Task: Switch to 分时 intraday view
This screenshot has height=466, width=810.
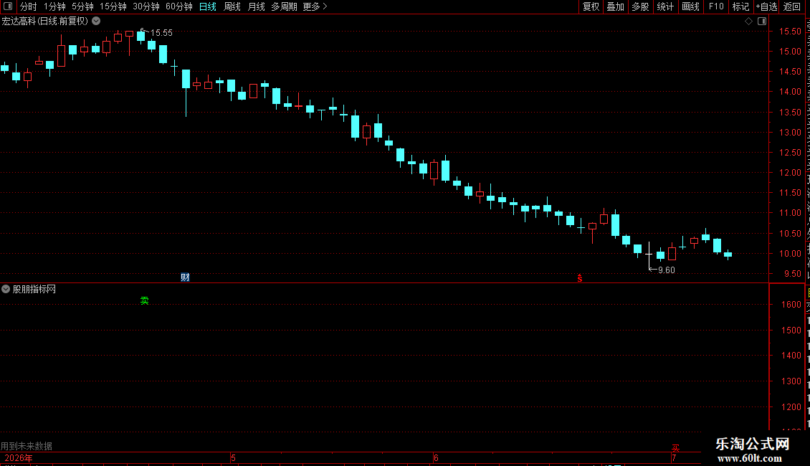Action: point(29,6)
